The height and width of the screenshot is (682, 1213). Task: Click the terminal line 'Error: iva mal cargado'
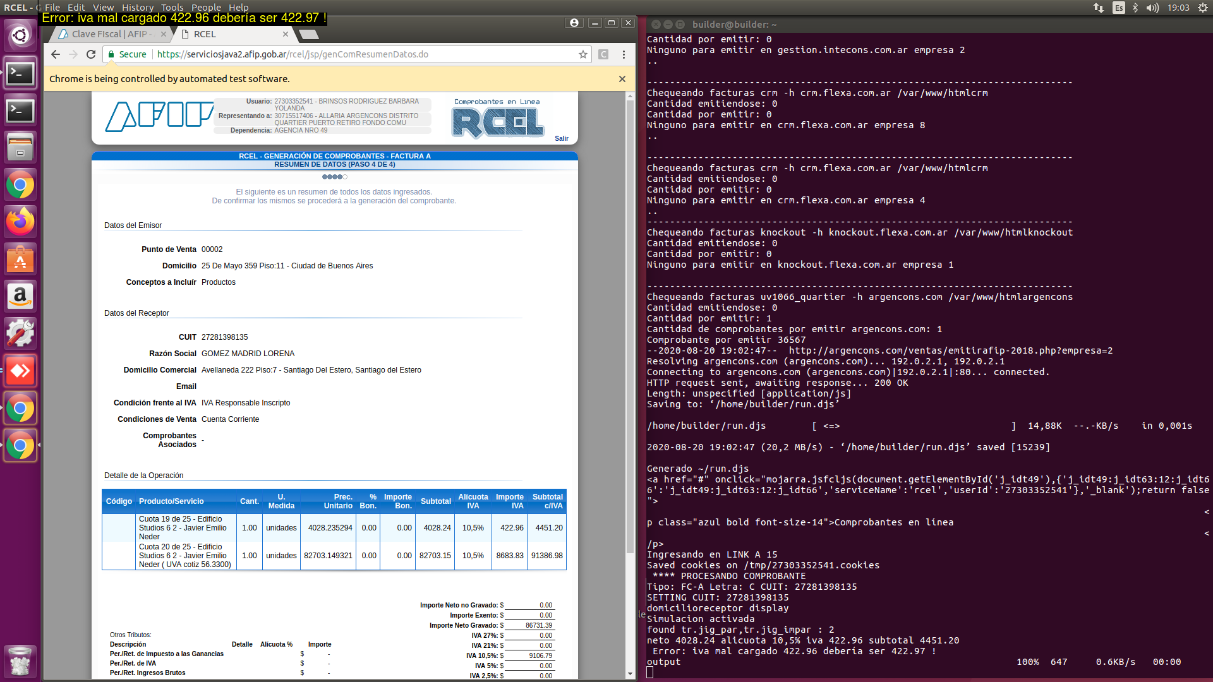coord(794,651)
